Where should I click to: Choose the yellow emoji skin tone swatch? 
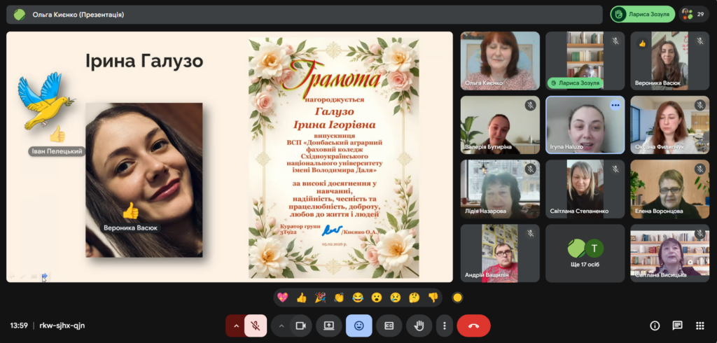point(458,297)
